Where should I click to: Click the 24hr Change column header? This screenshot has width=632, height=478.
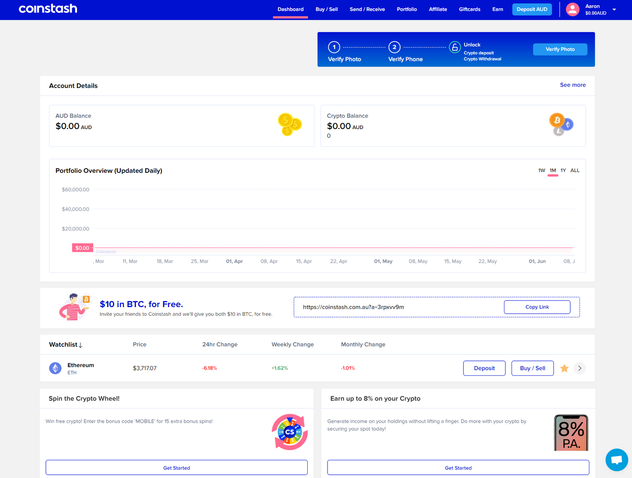coord(220,345)
